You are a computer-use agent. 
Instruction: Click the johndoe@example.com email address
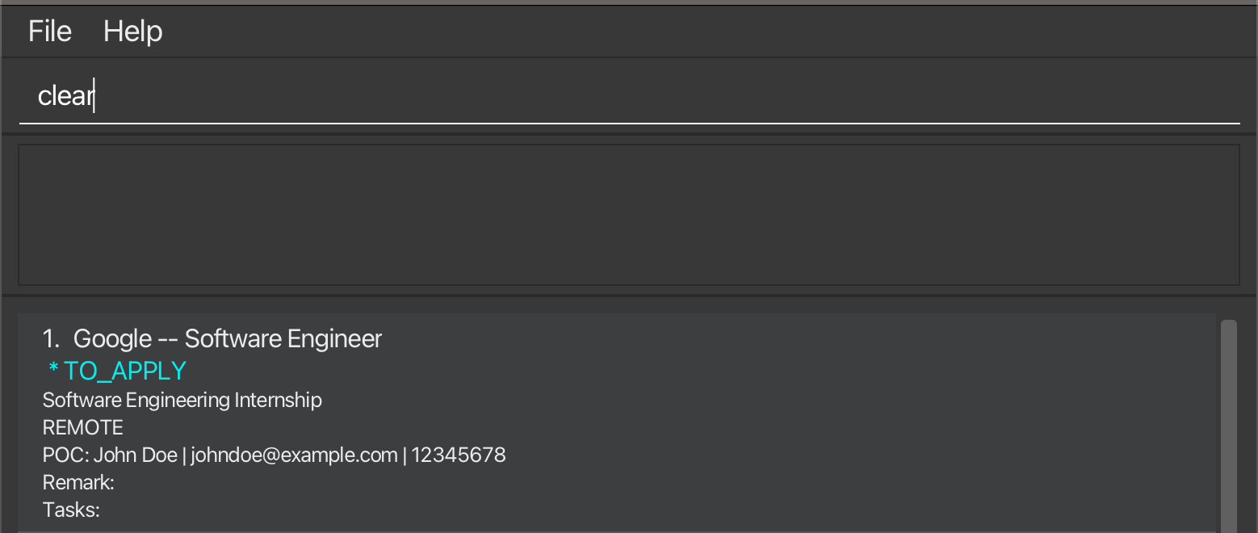click(x=294, y=455)
